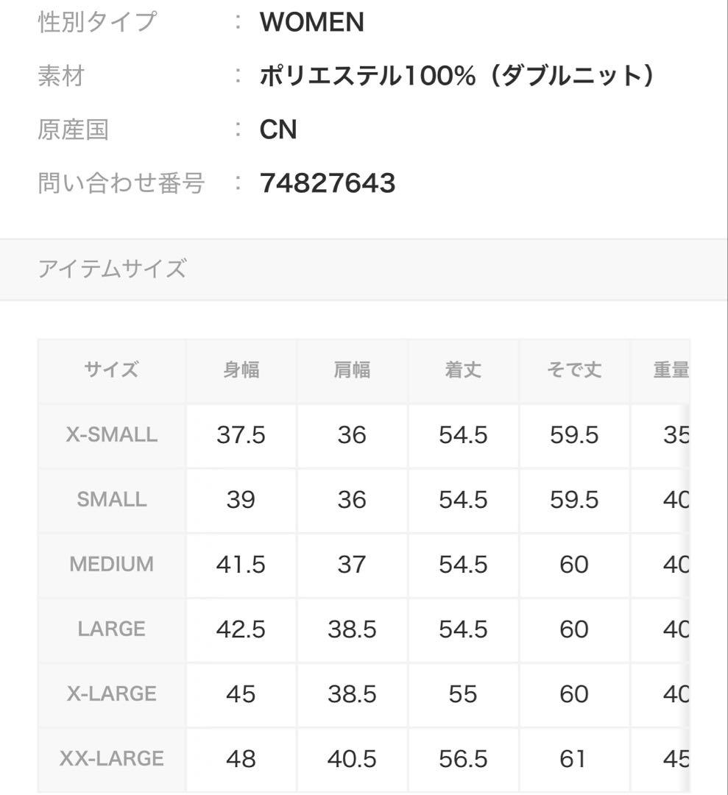Click the WOMEN gender type value

312,22
